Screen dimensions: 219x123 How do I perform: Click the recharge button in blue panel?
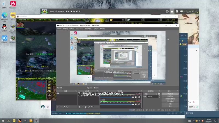coord(184,44)
